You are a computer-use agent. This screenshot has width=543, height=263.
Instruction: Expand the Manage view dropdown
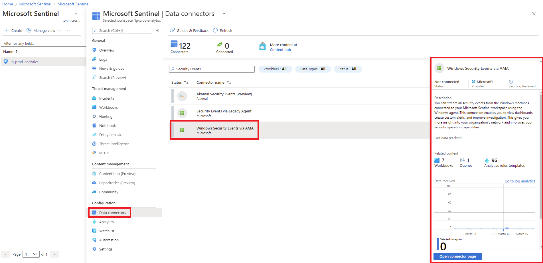[44, 30]
